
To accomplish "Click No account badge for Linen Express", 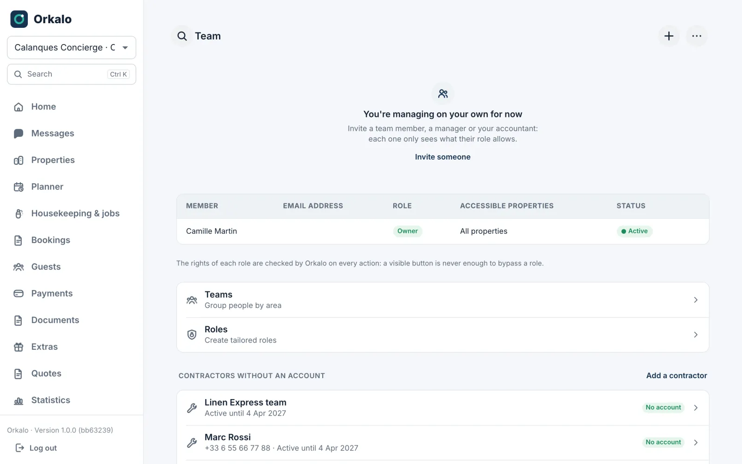I will [663, 407].
